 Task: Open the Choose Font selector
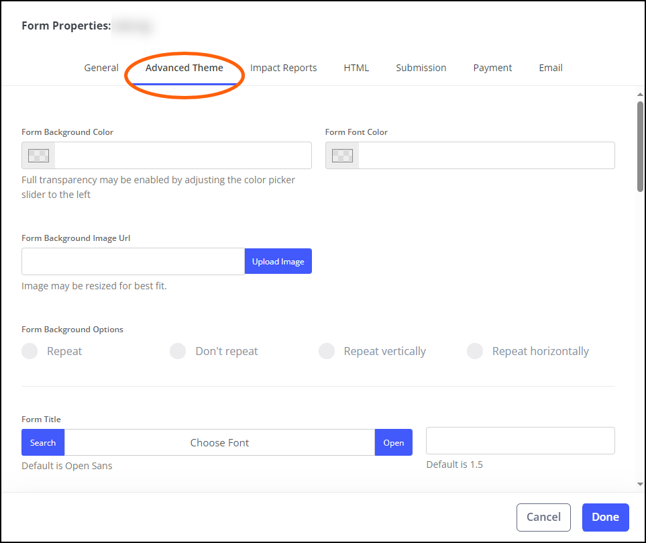tap(219, 442)
